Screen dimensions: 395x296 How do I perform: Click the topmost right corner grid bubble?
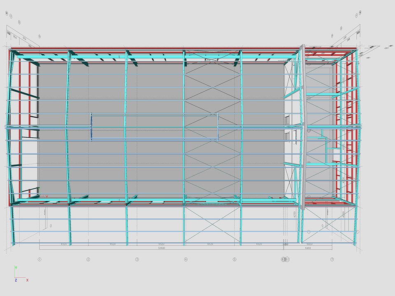[360, 12]
